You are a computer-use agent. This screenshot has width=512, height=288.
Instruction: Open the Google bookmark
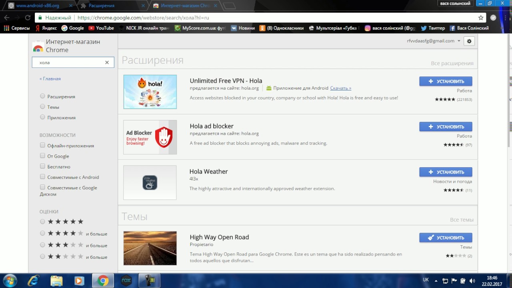(72, 28)
